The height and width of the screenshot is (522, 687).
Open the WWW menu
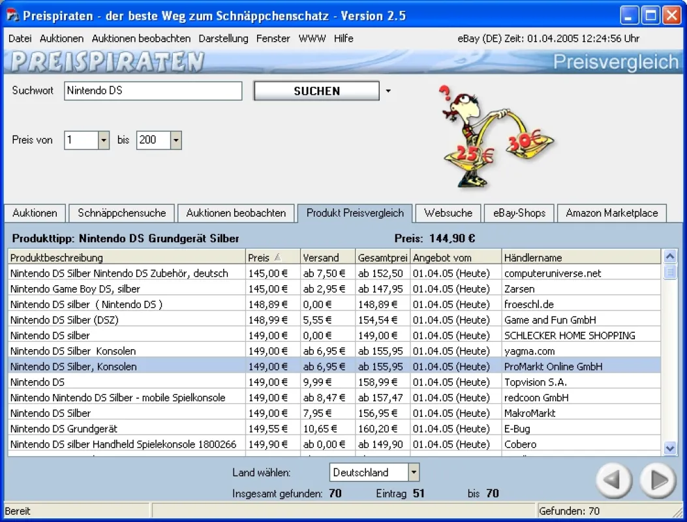pos(312,38)
